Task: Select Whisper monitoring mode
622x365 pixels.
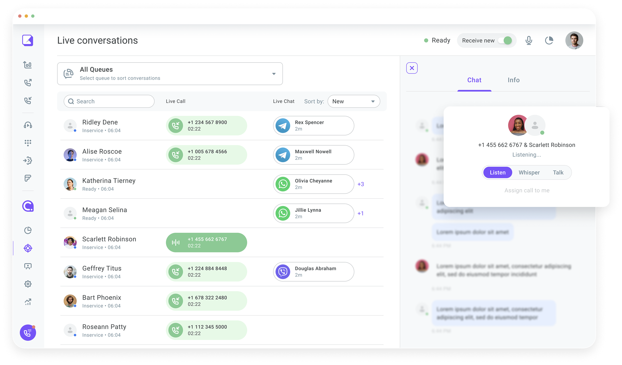Action: tap(529, 172)
